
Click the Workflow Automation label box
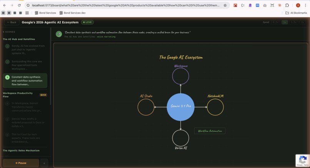click(x=210, y=131)
